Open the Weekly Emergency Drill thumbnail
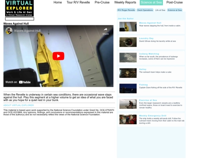220x165 pixels. pos(128,119)
